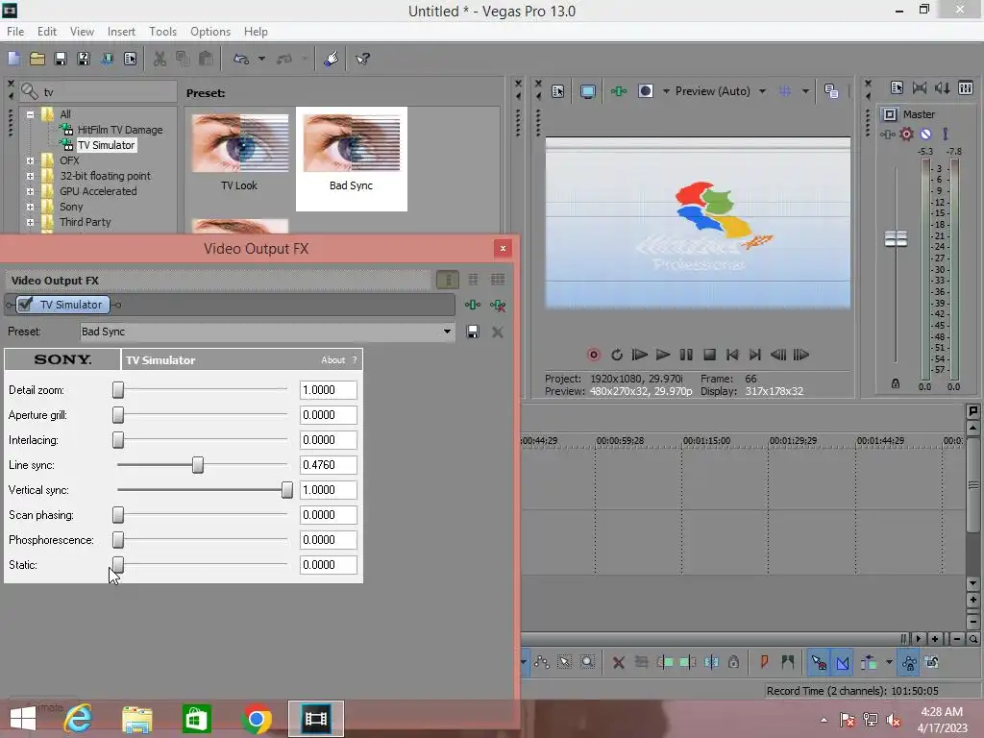Open video preview on external monitor icon
The image size is (984, 738).
click(x=588, y=91)
